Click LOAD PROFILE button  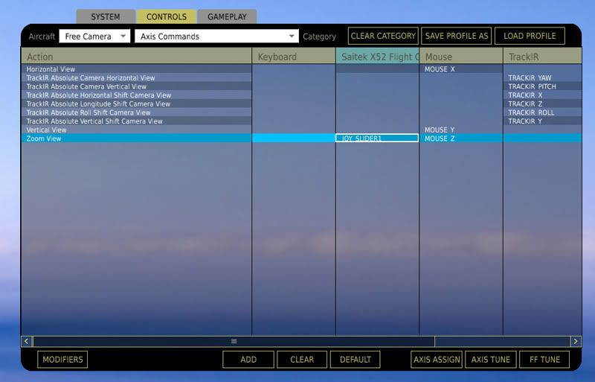point(530,36)
